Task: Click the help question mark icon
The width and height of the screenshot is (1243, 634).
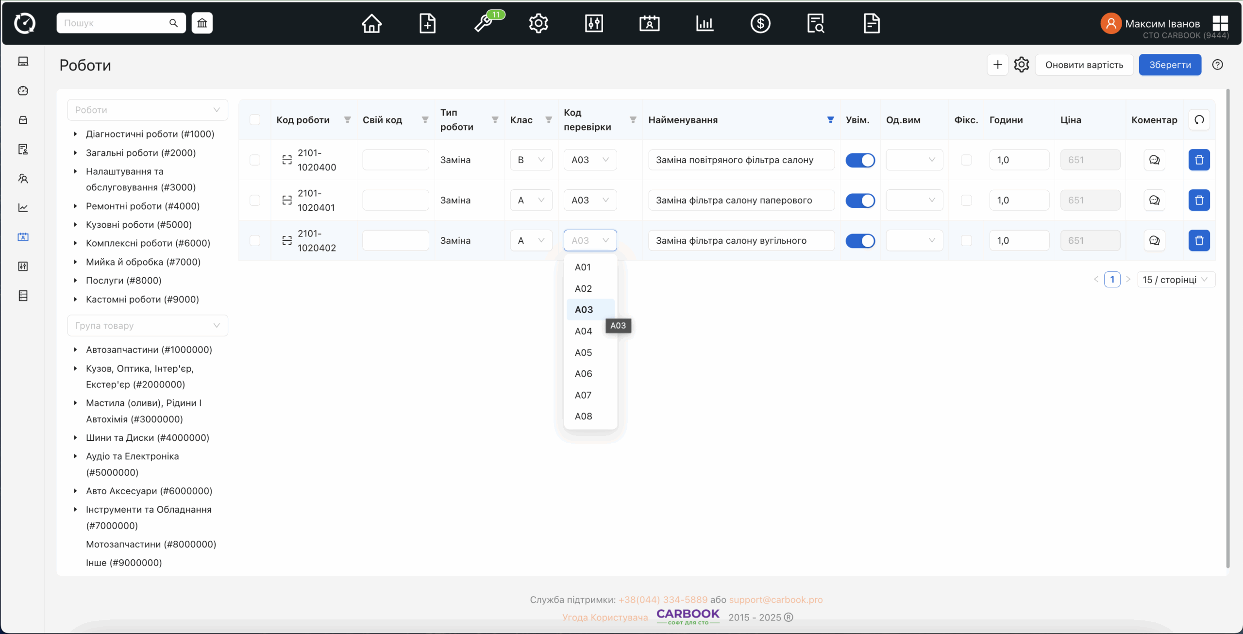Action: pos(1217,65)
